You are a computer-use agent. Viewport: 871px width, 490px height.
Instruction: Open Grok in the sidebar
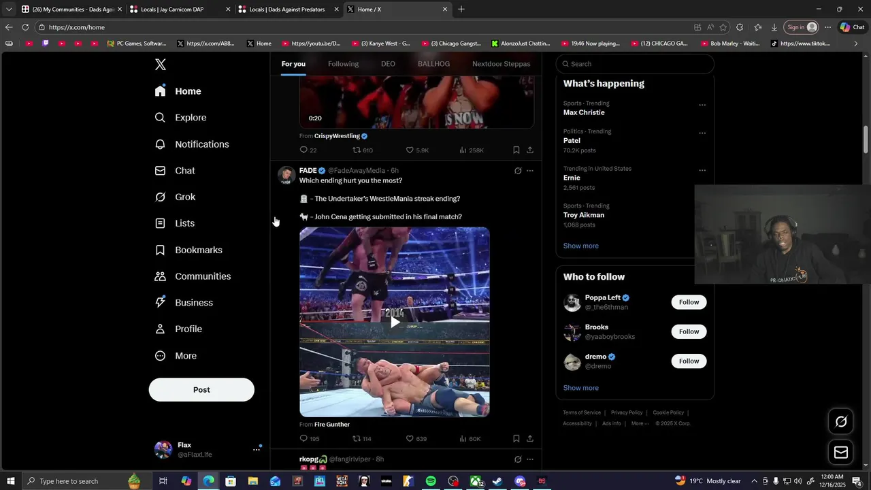click(176, 197)
